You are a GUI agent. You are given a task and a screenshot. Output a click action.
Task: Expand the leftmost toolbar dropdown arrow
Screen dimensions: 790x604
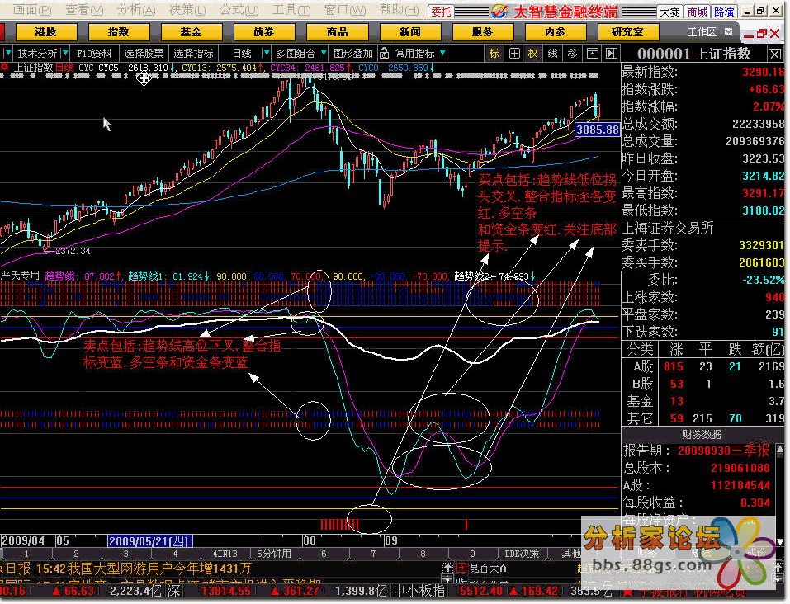[x=7, y=53]
